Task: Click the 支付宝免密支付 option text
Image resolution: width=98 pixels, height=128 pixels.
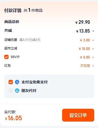Action: tap(35, 82)
